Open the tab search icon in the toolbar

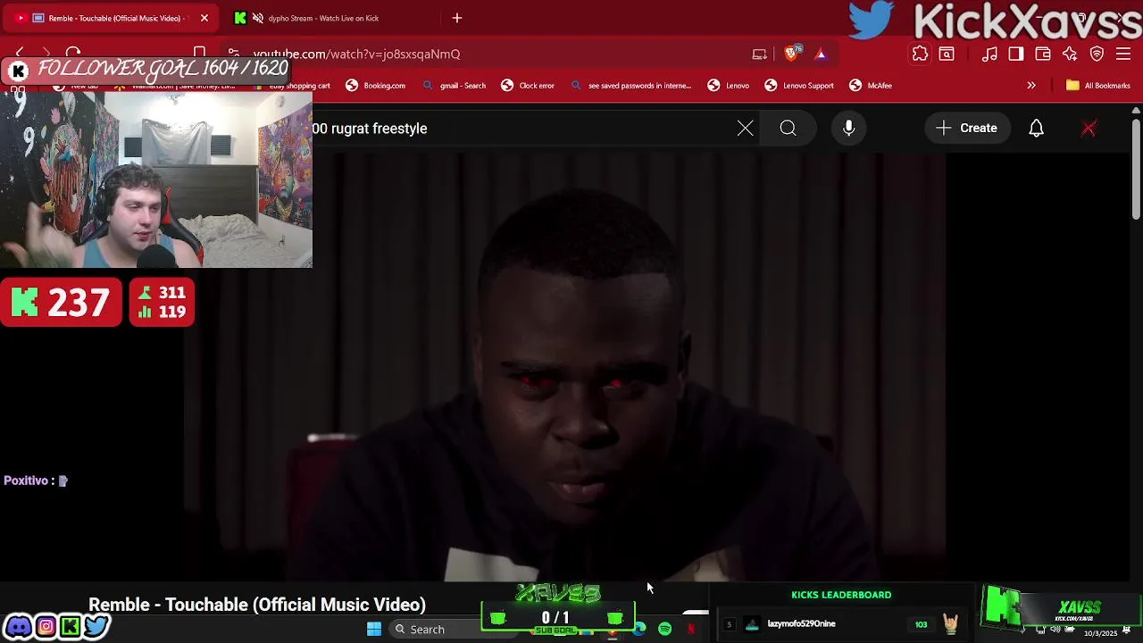(947, 54)
